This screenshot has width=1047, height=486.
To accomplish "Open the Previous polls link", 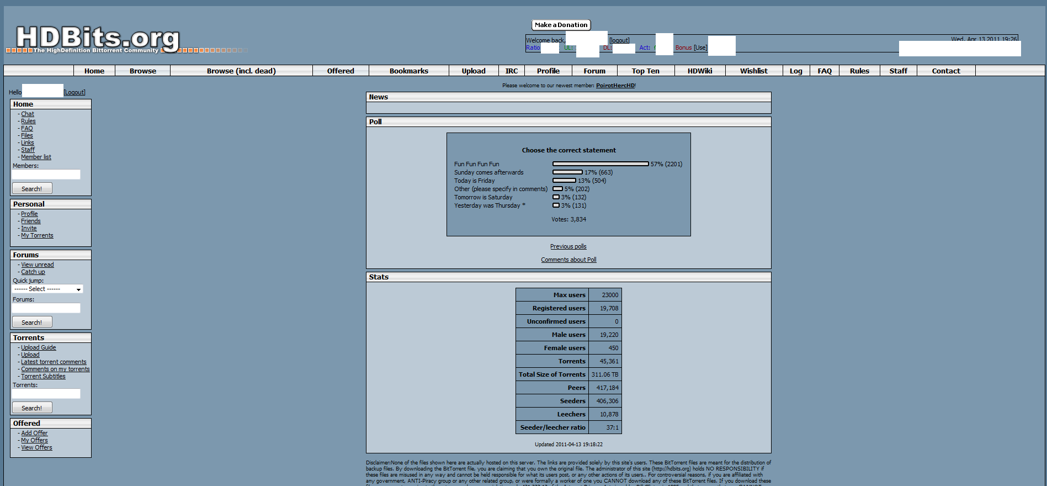I will click(568, 246).
